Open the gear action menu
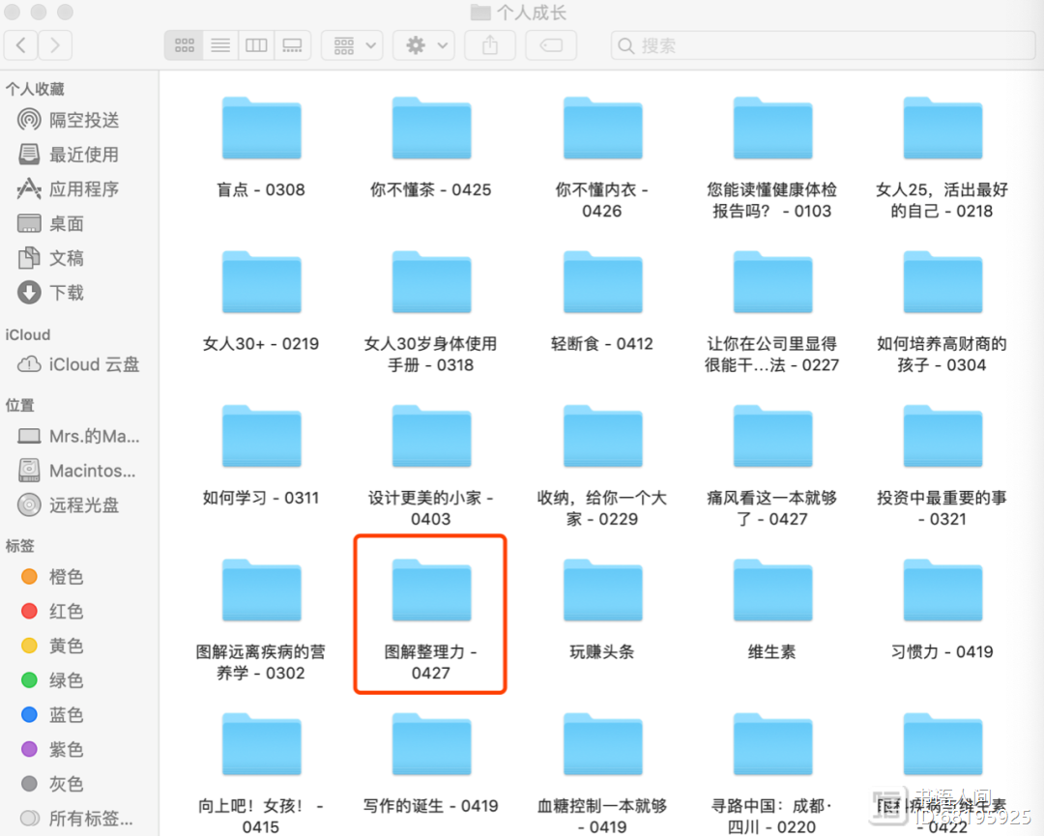Viewport: 1044px width, 836px height. click(x=427, y=45)
